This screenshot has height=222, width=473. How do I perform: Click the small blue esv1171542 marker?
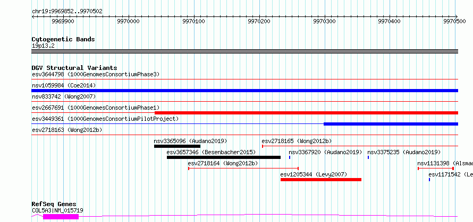click(429, 180)
